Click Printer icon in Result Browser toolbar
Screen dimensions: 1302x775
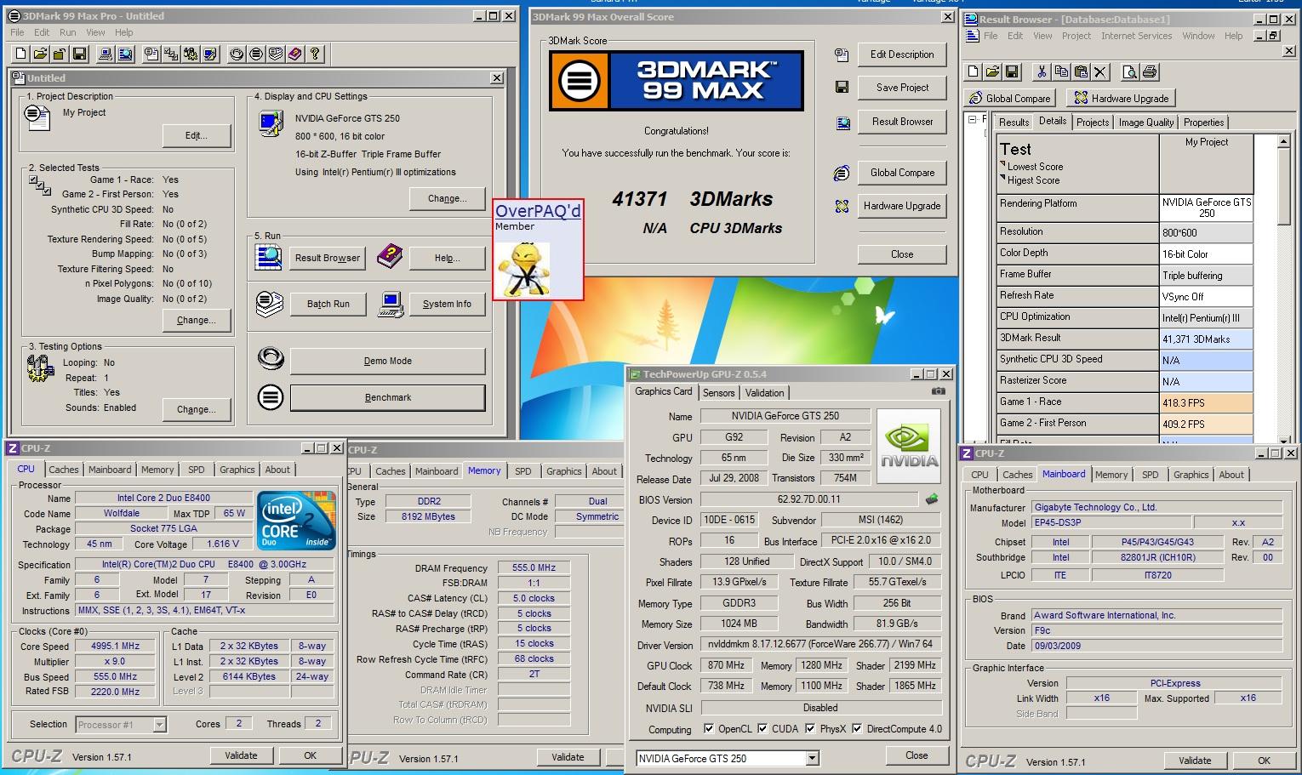pyautogui.click(x=1149, y=72)
